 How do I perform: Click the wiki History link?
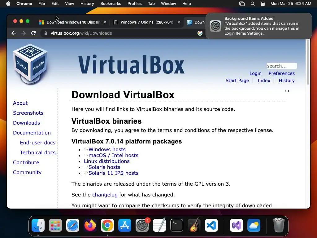point(286,81)
